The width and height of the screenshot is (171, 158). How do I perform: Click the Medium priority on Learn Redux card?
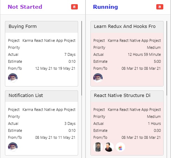click(154, 47)
